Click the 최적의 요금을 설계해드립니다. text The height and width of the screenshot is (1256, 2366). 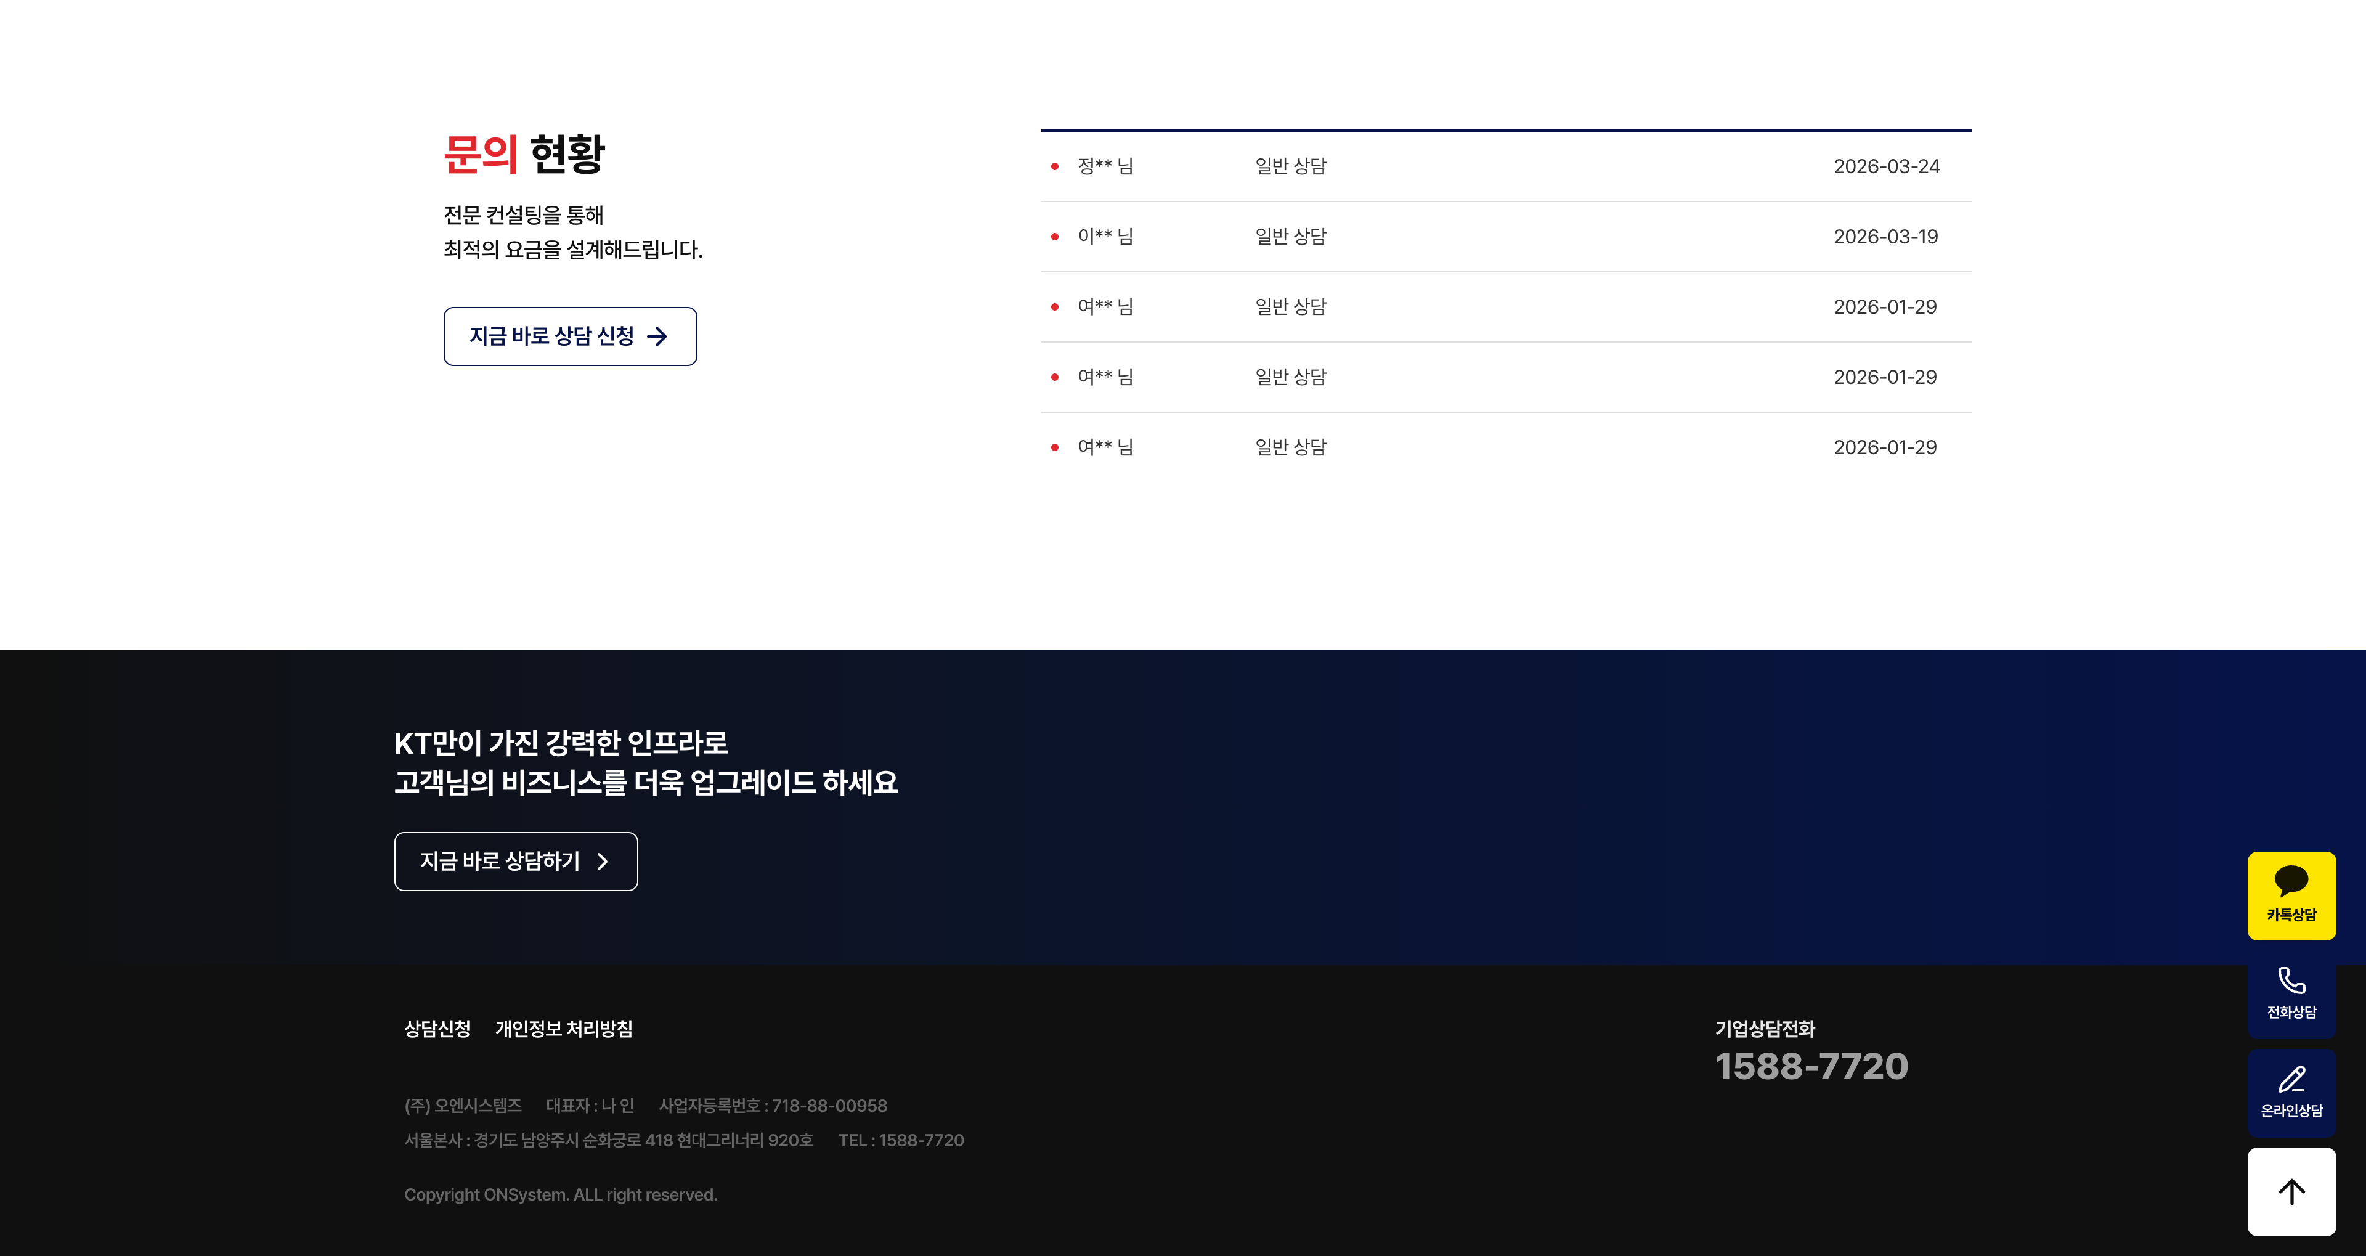pos(573,249)
